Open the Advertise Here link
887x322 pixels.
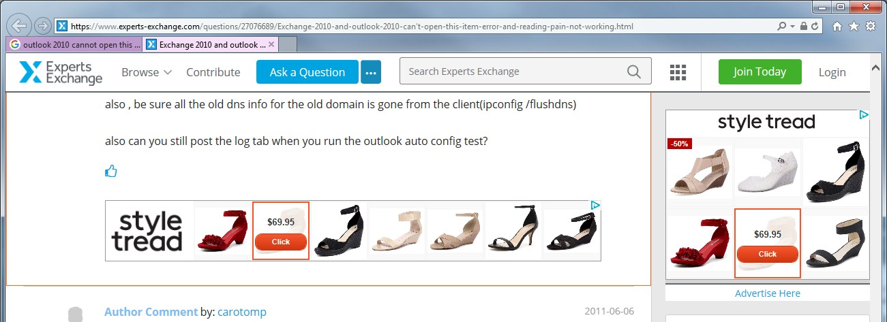(x=768, y=293)
